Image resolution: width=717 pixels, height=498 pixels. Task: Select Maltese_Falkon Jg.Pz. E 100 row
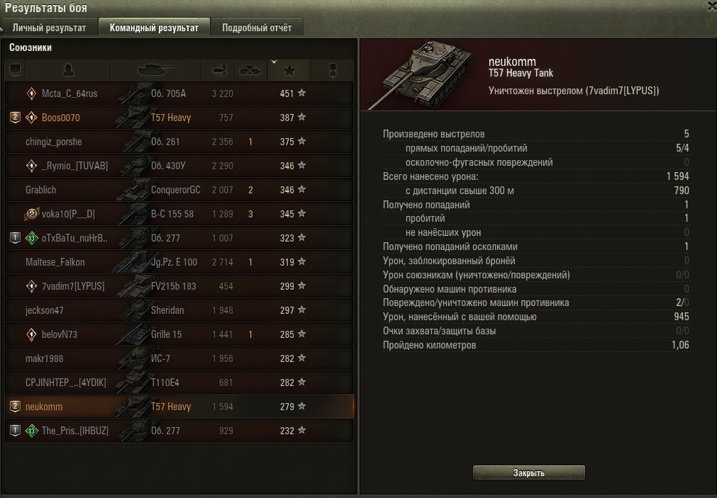point(179,262)
